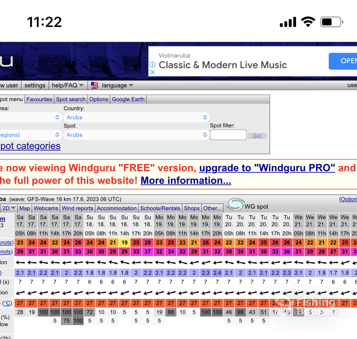Tap the cellular signal bars icon
This screenshot has width=357, height=339.
click(288, 22)
